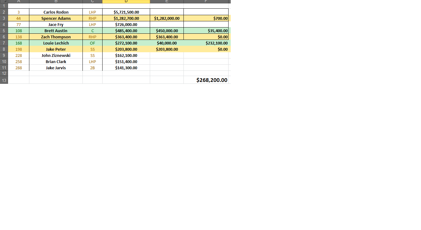Select the row 13 header

[4, 80]
